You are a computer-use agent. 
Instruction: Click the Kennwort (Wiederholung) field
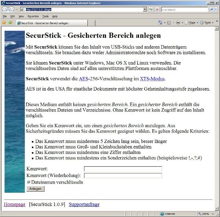[x=123, y=176]
